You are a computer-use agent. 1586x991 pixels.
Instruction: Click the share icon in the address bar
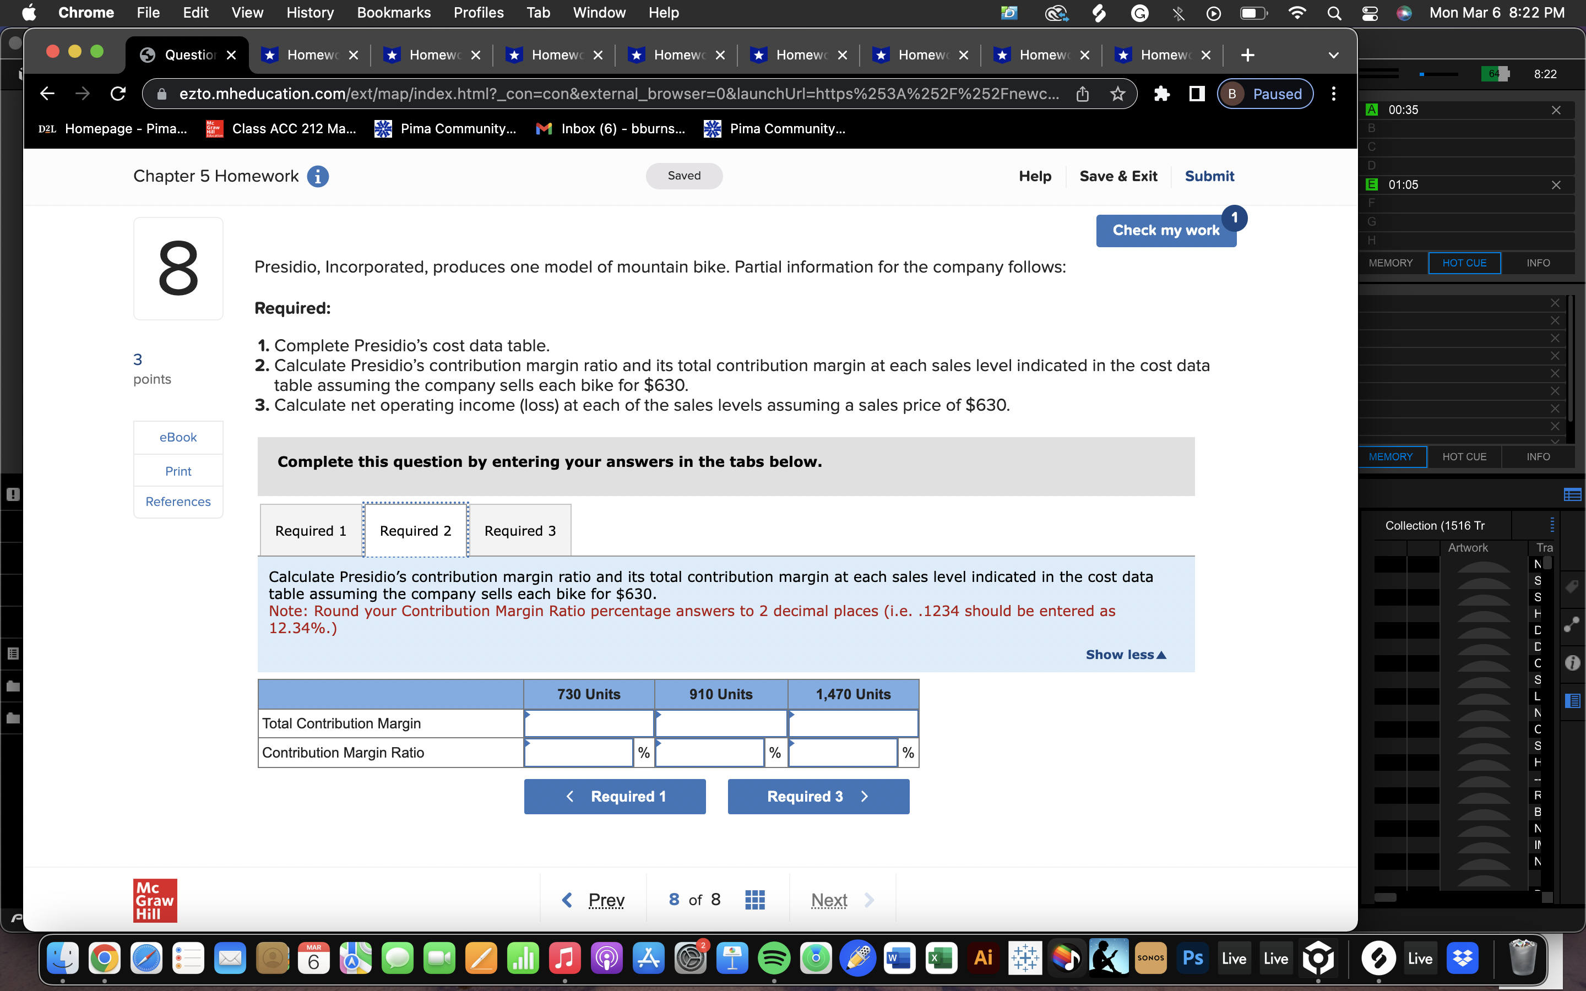(x=1082, y=93)
